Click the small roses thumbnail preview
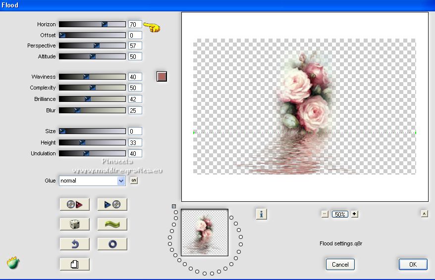This screenshot has height=280, width=435. click(205, 233)
